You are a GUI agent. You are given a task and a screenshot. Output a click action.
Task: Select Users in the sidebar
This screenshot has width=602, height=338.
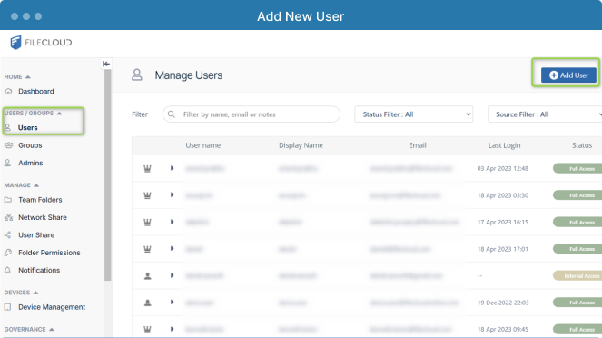(27, 127)
